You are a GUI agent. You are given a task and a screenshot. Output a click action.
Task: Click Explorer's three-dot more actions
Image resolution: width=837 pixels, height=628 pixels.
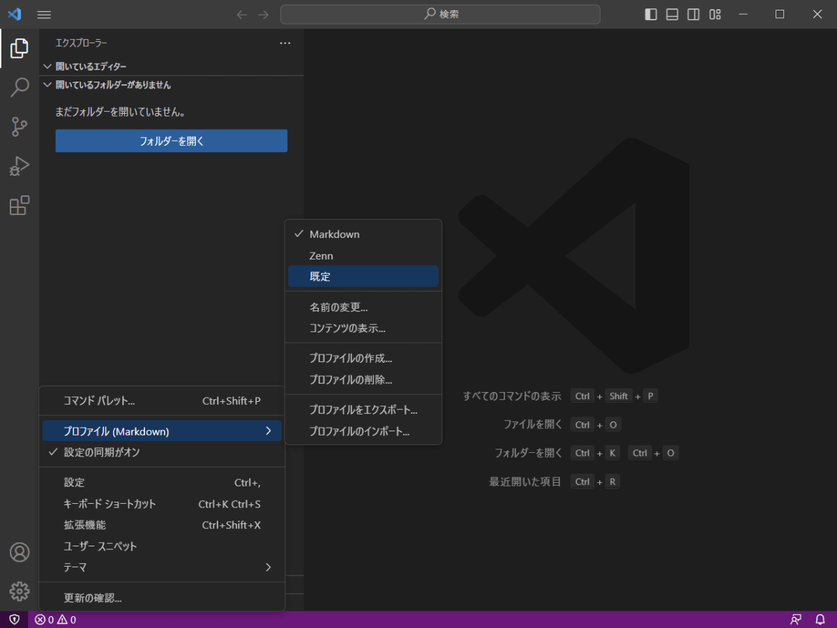click(285, 43)
